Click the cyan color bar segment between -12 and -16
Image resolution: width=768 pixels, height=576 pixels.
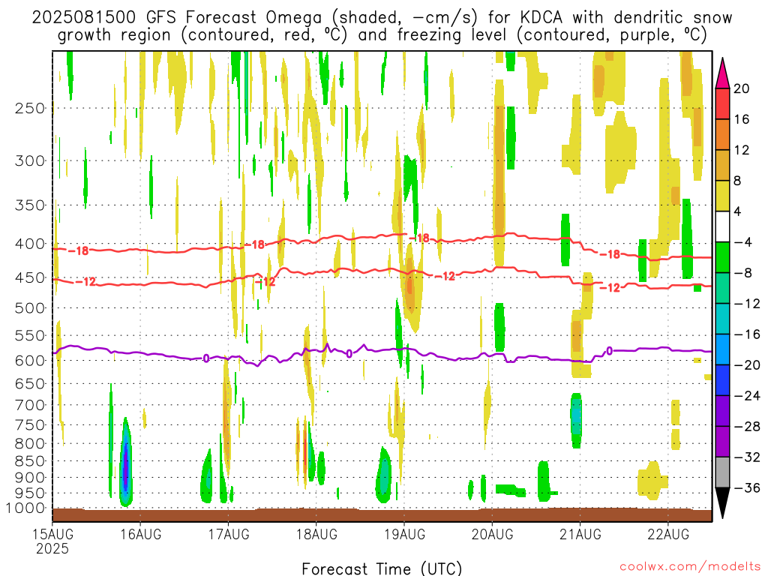(722, 319)
